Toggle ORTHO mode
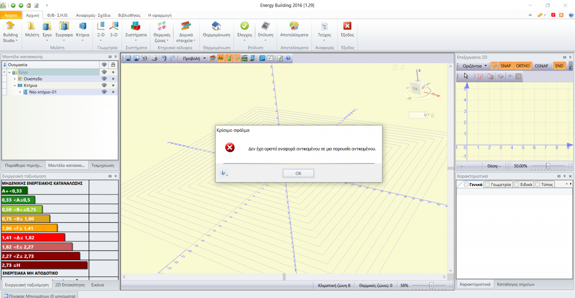Viewport: 575px width, 298px height. coord(523,66)
